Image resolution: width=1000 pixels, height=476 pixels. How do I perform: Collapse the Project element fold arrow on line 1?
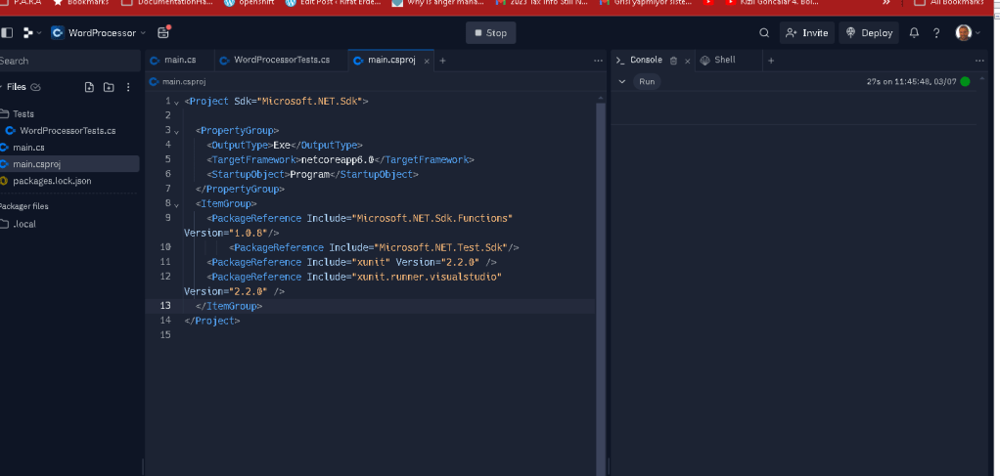[x=176, y=102]
